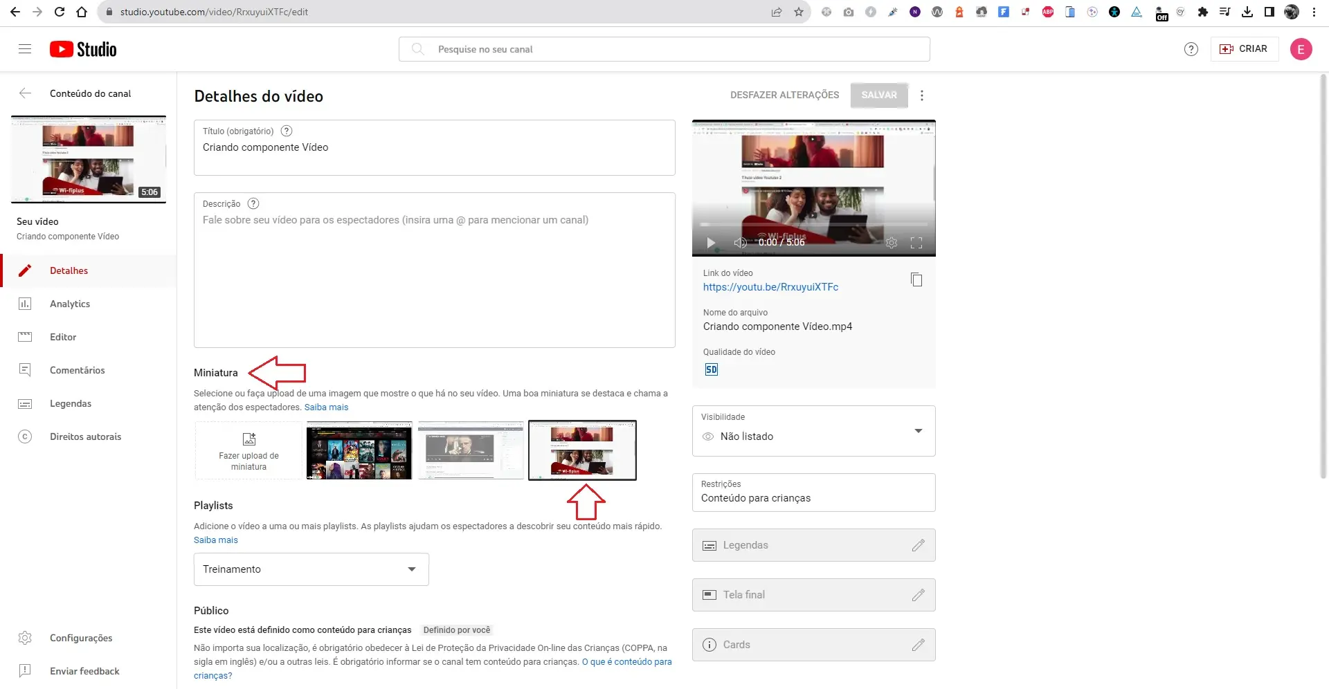
Task: Open the Editor sidebar item
Action: [89, 337]
